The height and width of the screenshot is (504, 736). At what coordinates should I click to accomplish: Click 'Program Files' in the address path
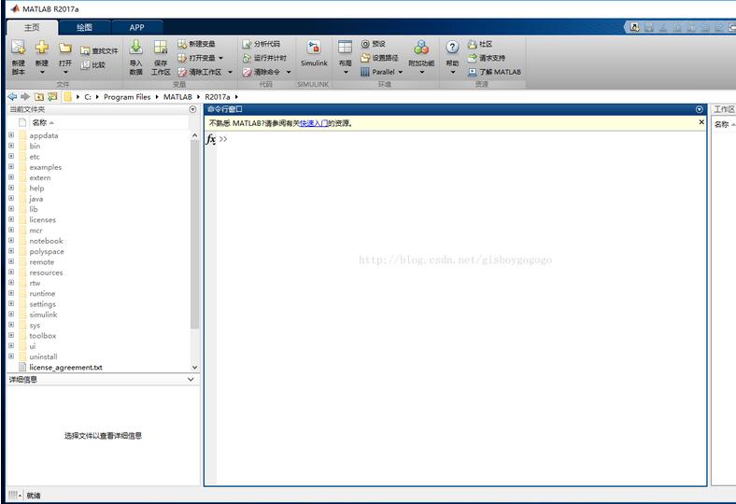127,97
